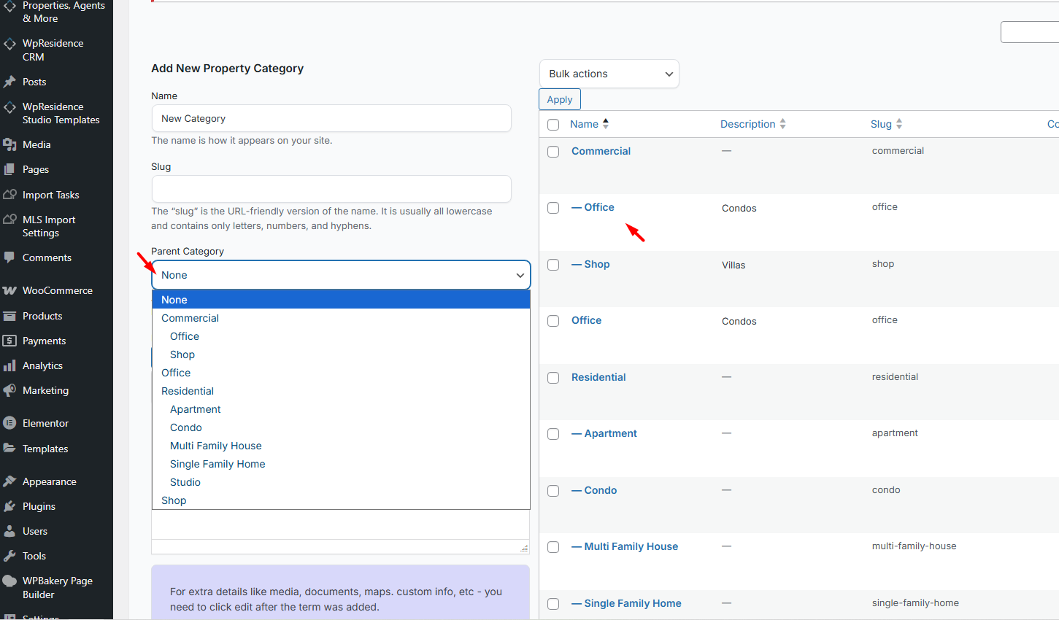Click the Media icon in sidebar

pyautogui.click(x=9, y=144)
